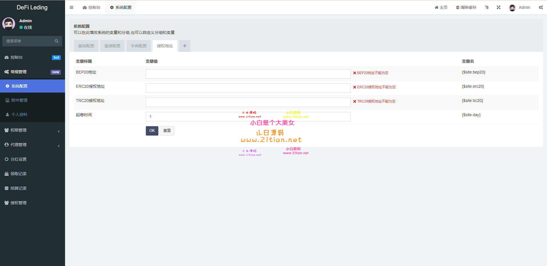Open 分红设置 in the sidebar
This screenshot has height=266, width=547.
[19, 159]
